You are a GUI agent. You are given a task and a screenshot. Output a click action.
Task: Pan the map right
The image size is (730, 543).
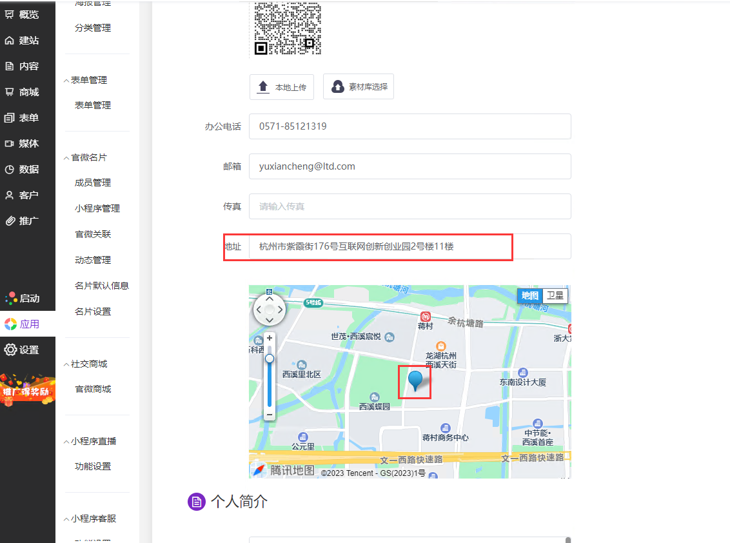click(280, 309)
